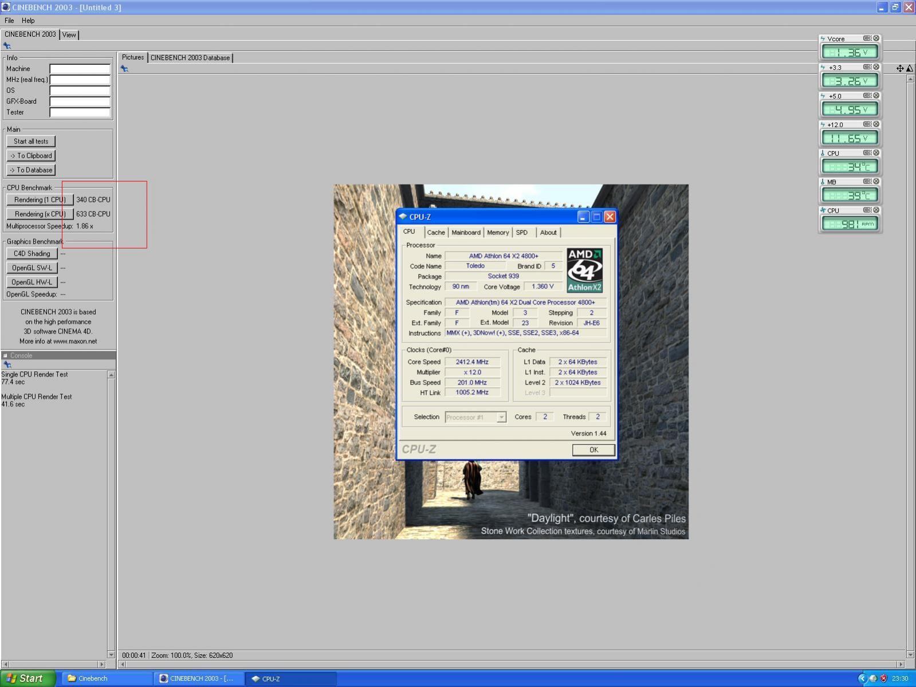Open settings icon on Vcore widget
The height and width of the screenshot is (687, 916).
click(x=867, y=38)
